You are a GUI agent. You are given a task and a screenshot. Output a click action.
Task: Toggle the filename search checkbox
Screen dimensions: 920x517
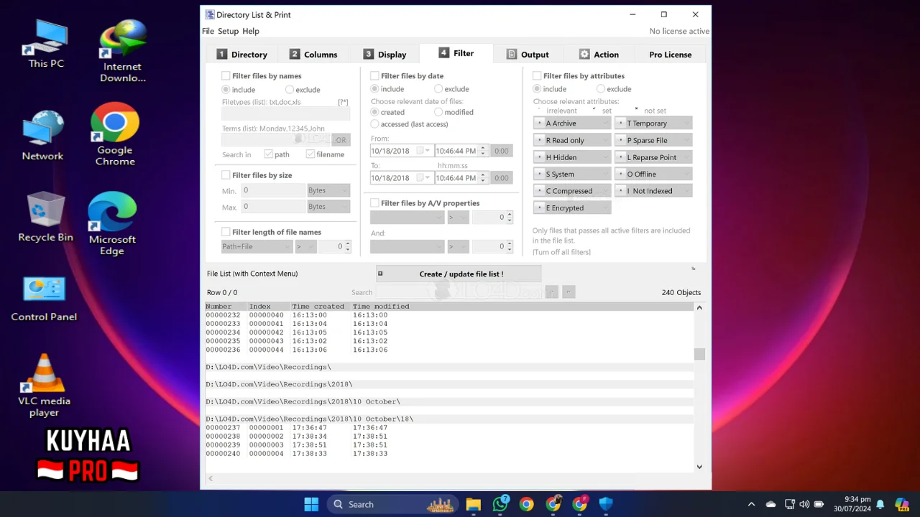coord(310,154)
